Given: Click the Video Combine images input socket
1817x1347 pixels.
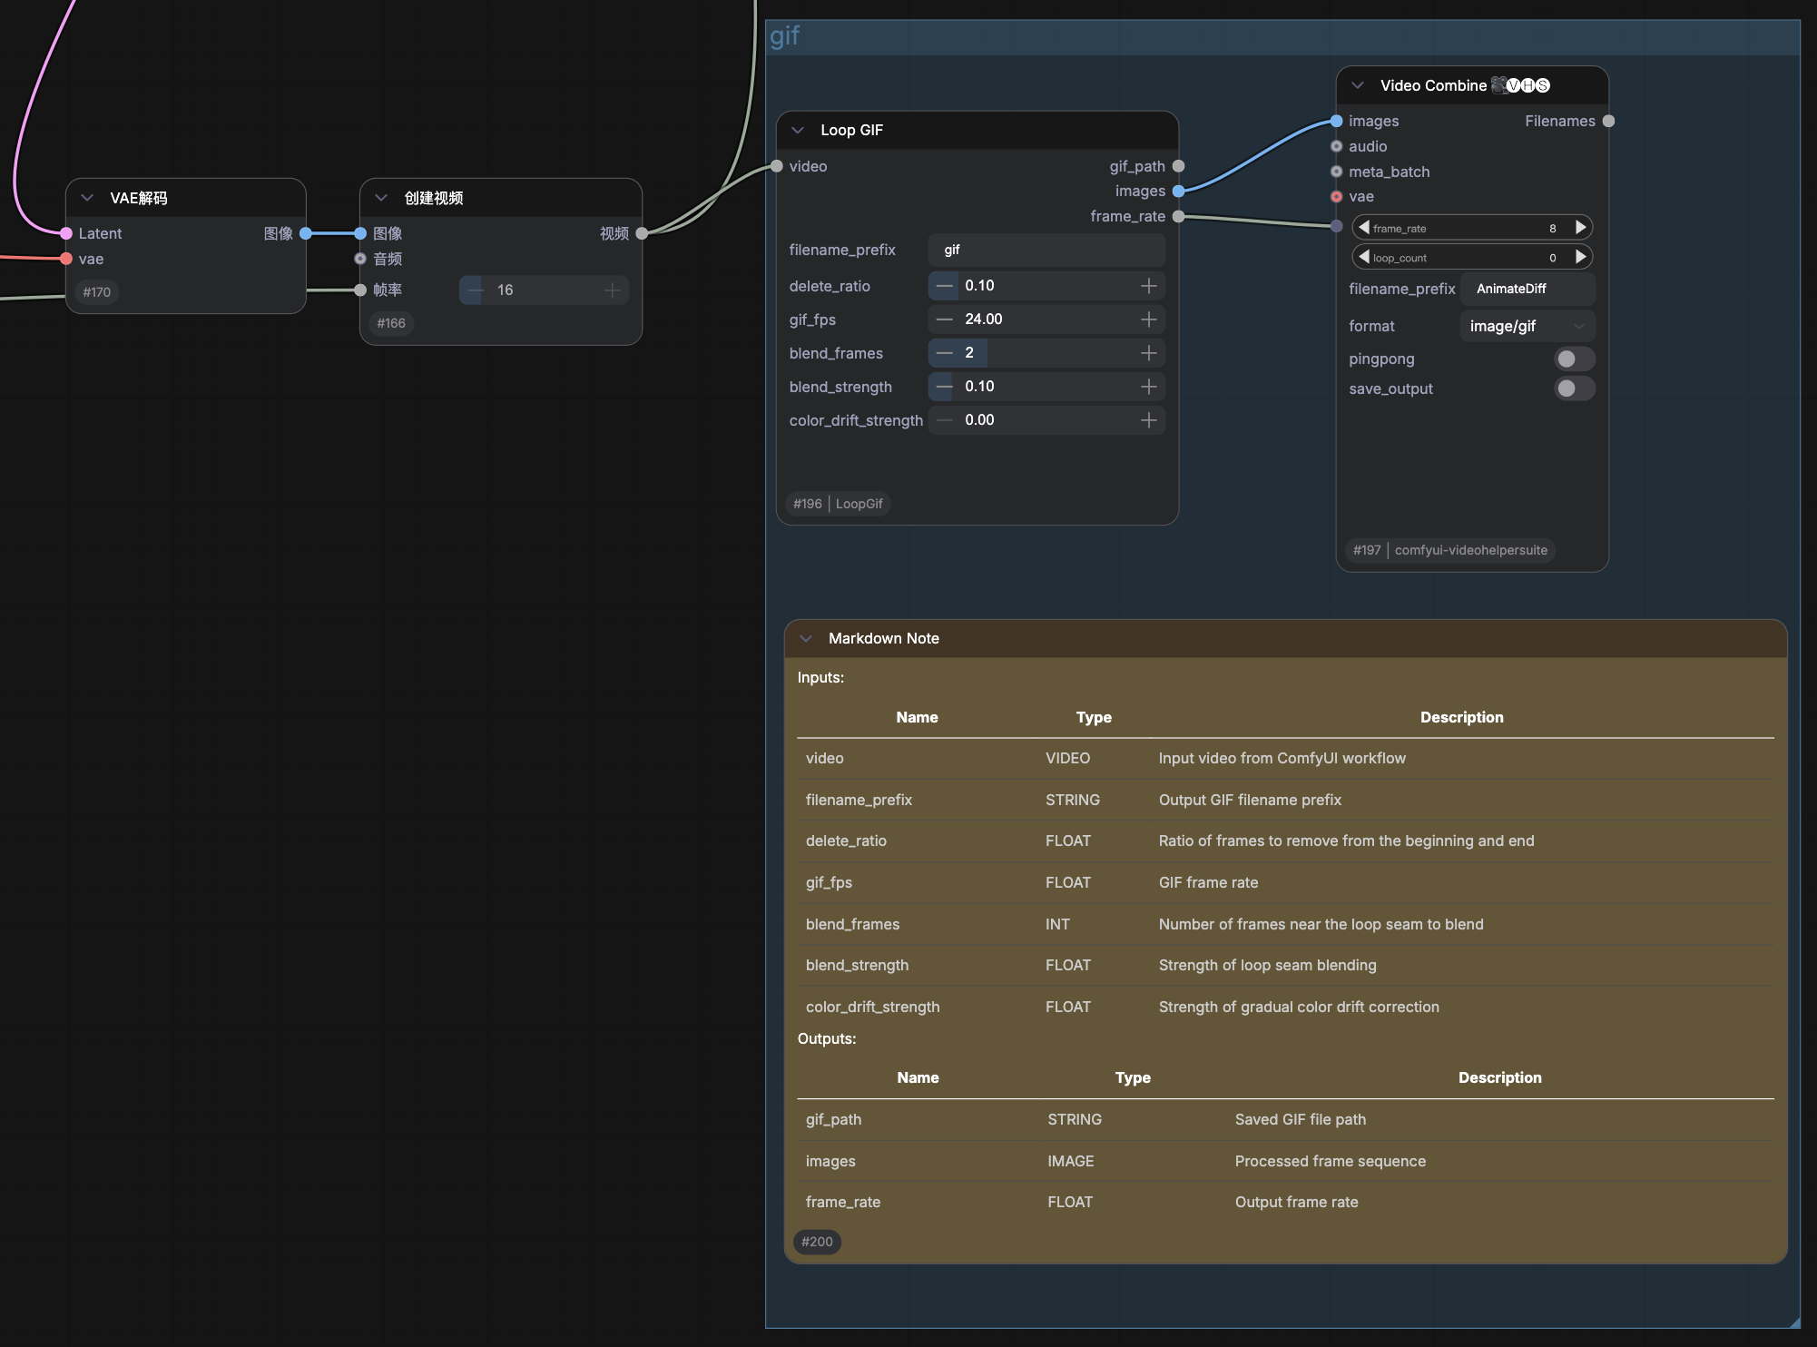Looking at the screenshot, I should point(1336,121).
